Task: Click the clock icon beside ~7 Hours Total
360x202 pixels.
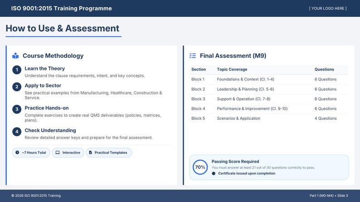Action: tap(17, 152)
